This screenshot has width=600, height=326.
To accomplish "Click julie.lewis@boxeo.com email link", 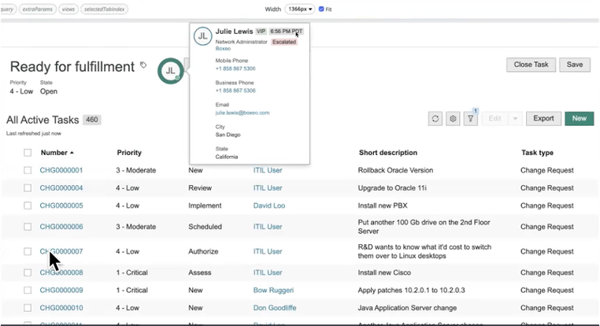I will 243,113.
